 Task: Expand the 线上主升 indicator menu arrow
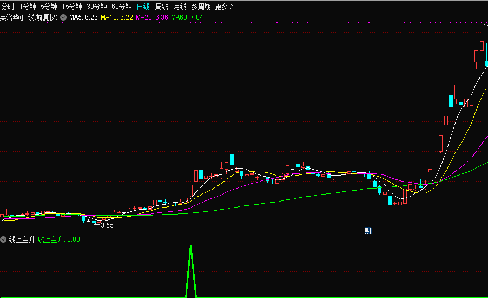(4, 239)
